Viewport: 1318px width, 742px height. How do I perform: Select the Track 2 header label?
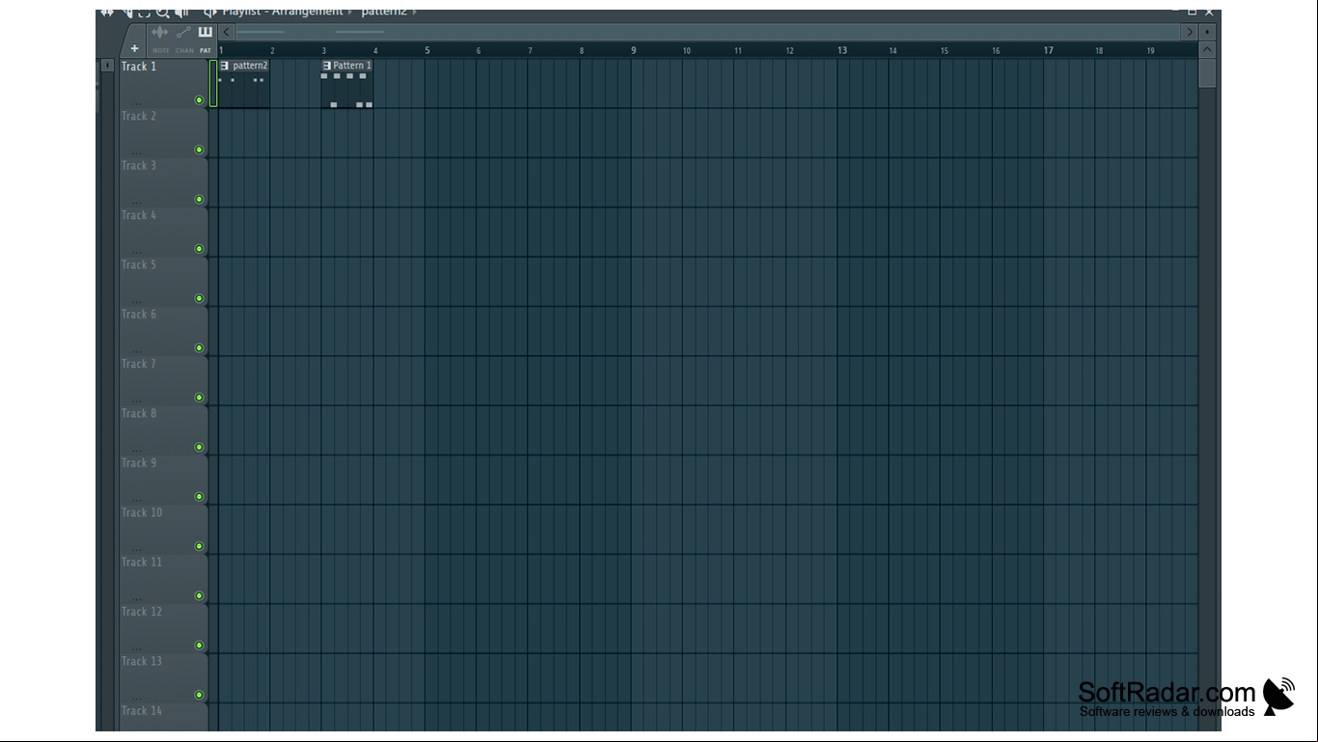[x=139, y=116]
